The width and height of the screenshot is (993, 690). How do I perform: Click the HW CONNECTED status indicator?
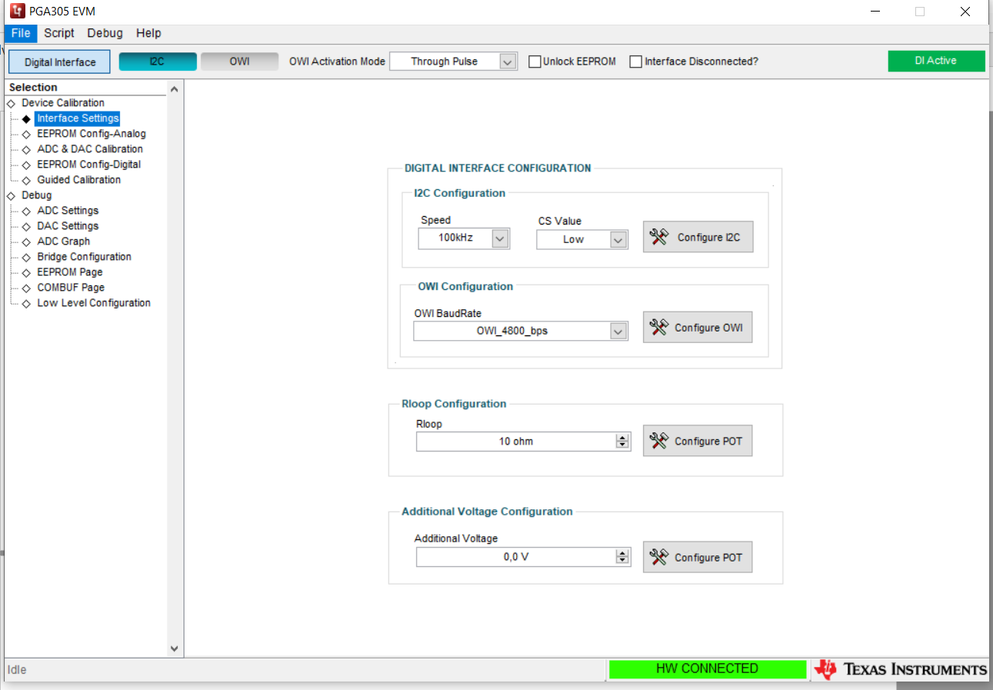point(707,669)
